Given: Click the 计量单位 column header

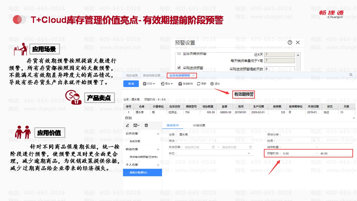Looking at the screenshot, I should [x=158, y=107].
